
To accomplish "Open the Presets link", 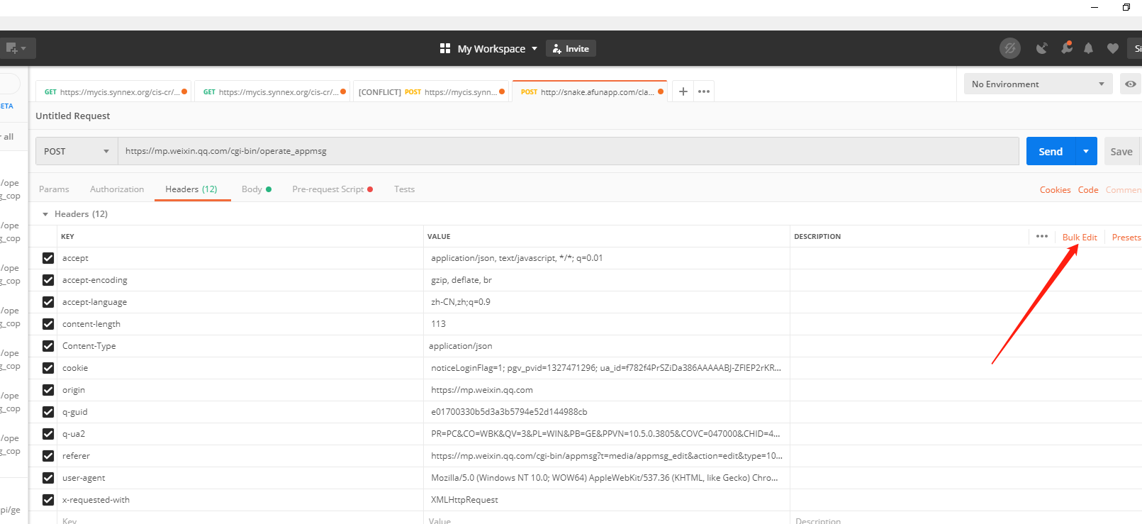I will click(x=1126, y=238).
